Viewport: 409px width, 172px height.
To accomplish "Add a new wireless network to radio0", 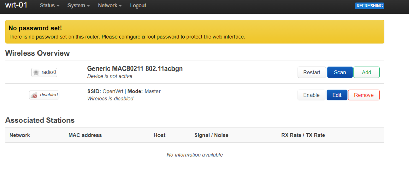I will pos(366,72).
